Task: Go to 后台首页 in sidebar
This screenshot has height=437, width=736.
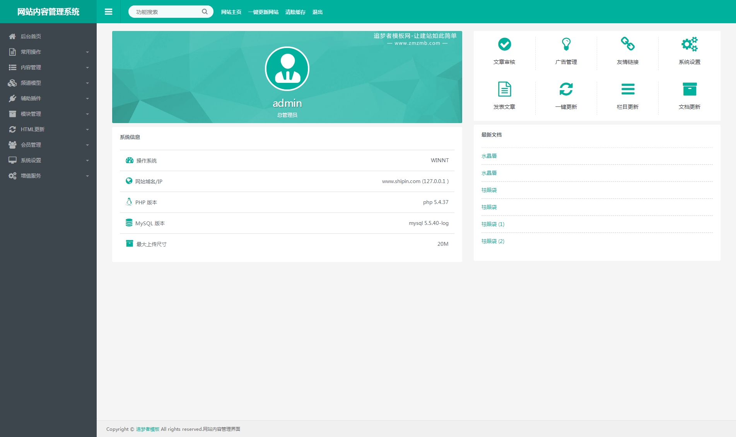Action: 31,36
